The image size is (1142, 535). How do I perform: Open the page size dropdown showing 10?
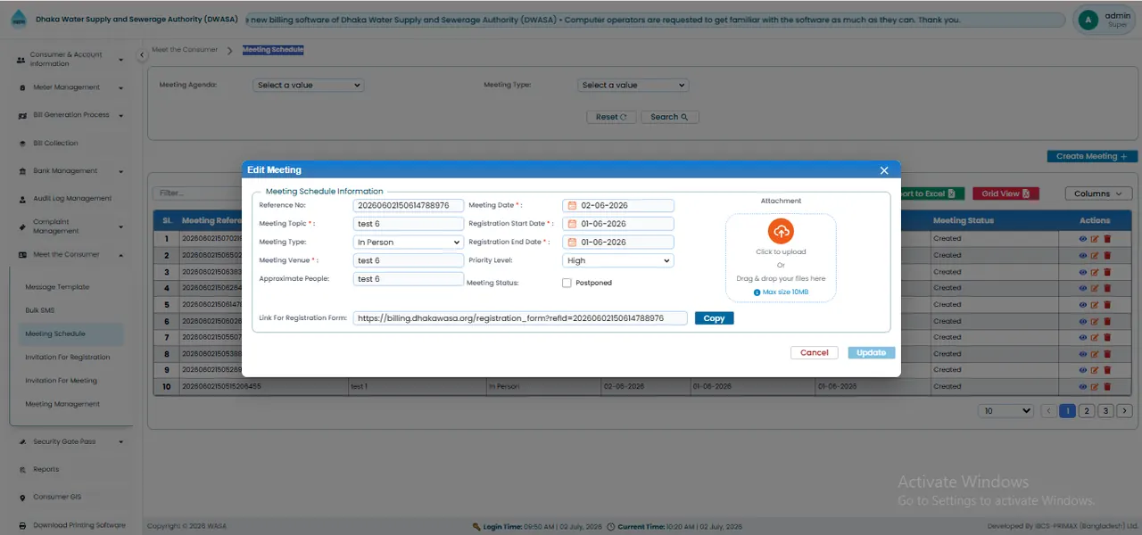(1006, 411)
